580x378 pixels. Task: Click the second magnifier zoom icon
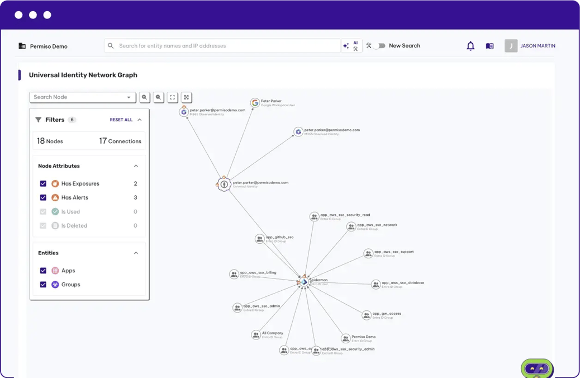159,97
